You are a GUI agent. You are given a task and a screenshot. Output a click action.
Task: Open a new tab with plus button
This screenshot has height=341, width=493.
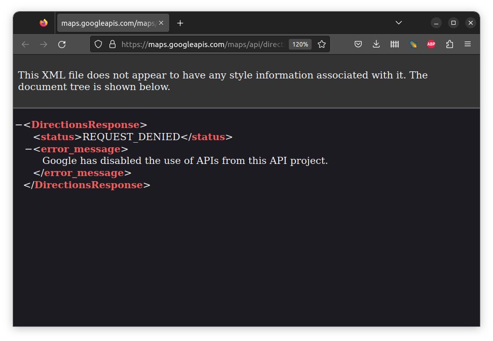point(180,23)
